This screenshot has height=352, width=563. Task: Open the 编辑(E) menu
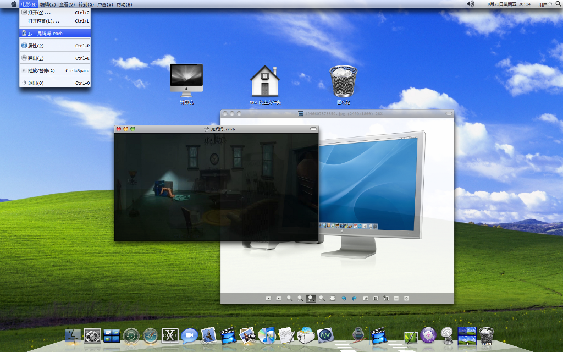48,4
